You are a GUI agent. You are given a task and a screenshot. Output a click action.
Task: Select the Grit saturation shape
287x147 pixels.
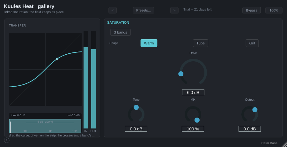252,43
